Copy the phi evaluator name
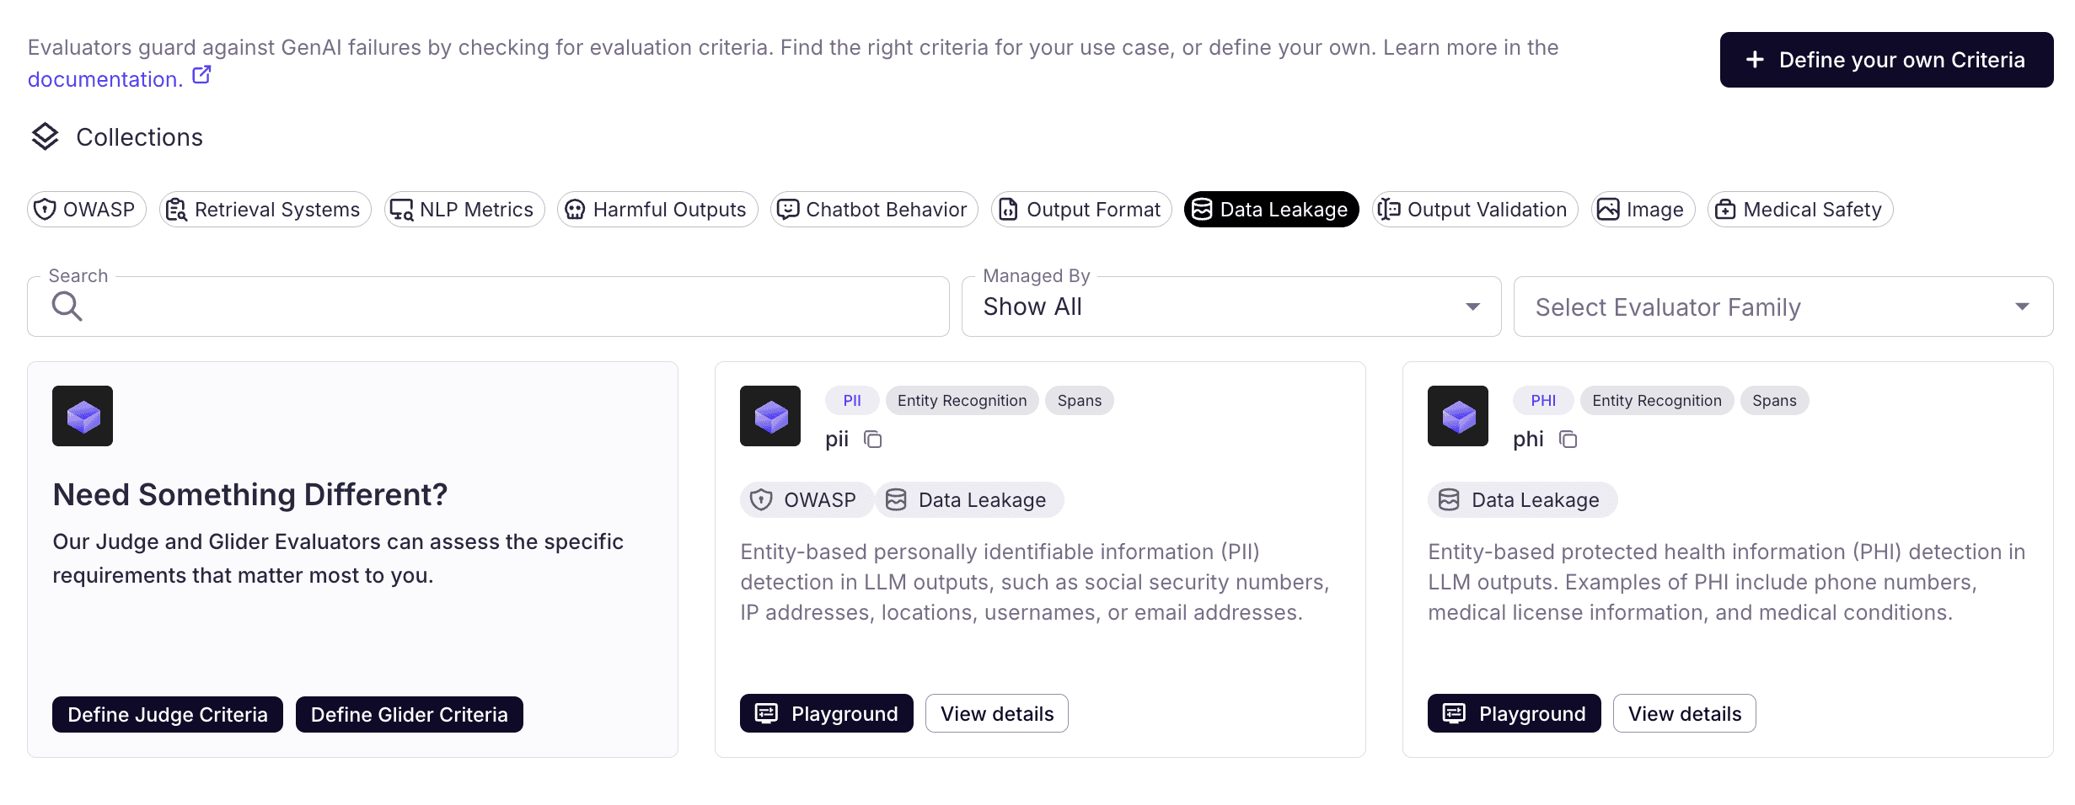Image resolution: width=2075 pixels, height=805 pixels. click(1568, 440)
